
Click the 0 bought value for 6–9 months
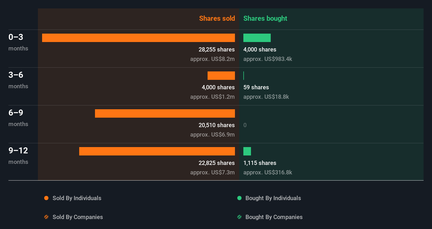point(245,125)
